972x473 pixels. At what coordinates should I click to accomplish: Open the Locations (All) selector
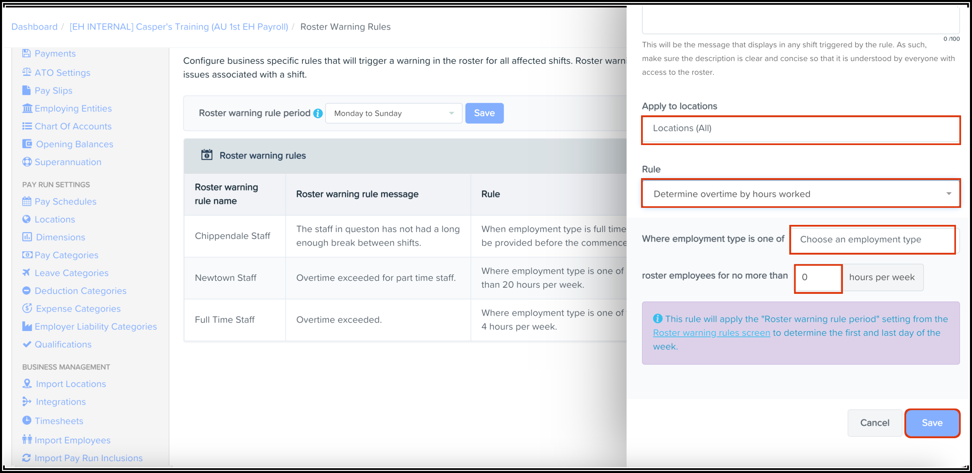800,128
